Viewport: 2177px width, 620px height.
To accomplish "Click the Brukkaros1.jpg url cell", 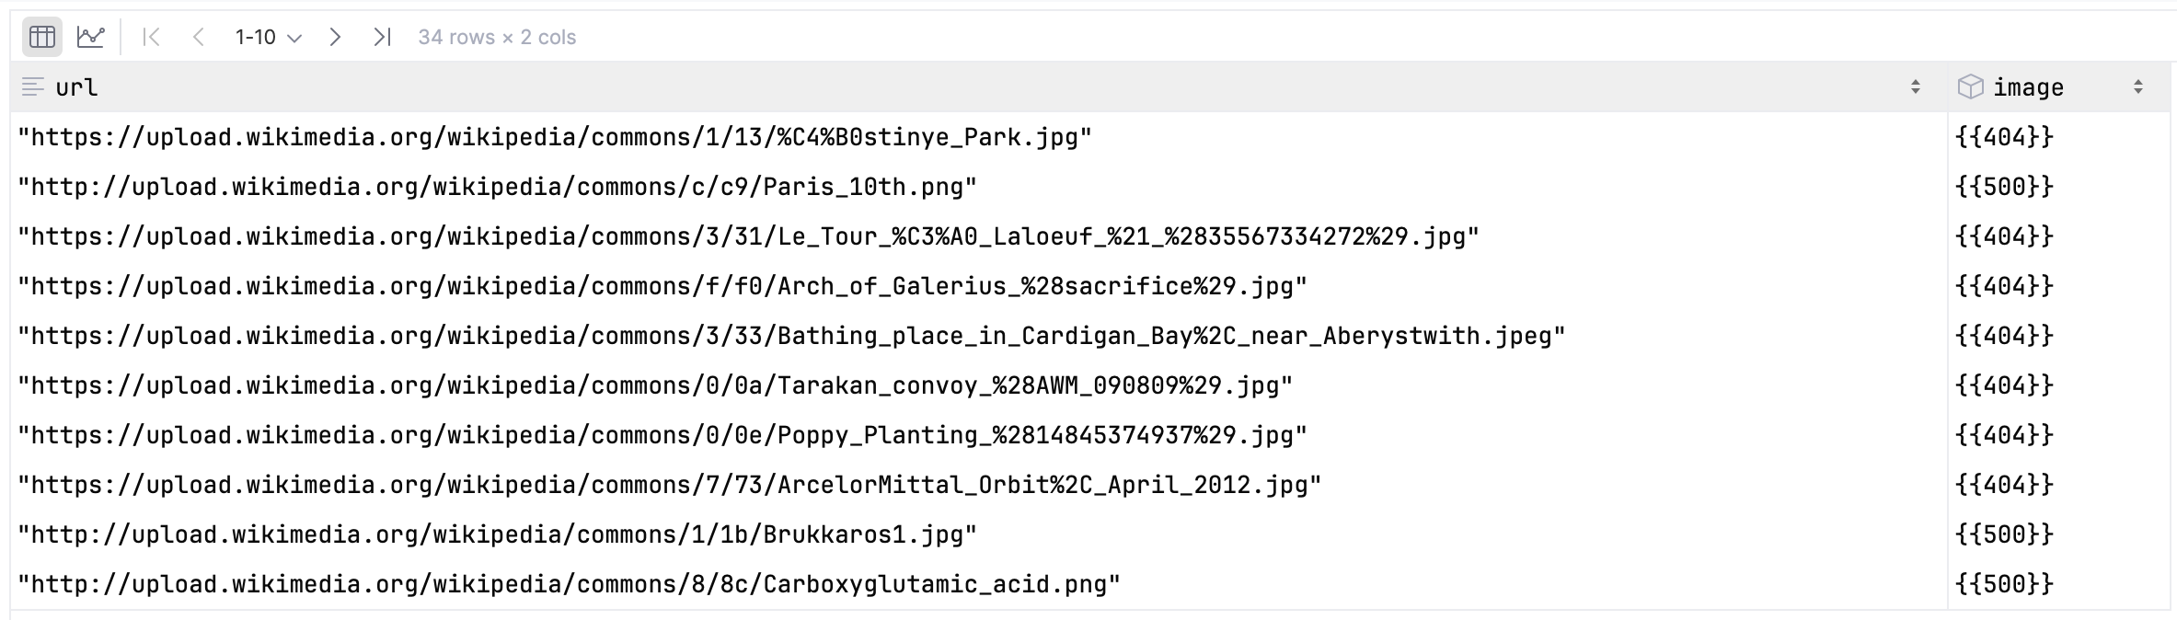I will 497,534.
